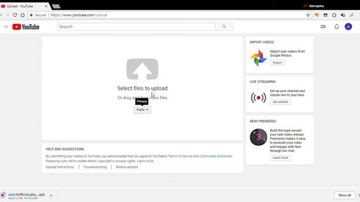Click the address bar URL
The height and width of the screenshot is (202, 360).
coord(79,15)
